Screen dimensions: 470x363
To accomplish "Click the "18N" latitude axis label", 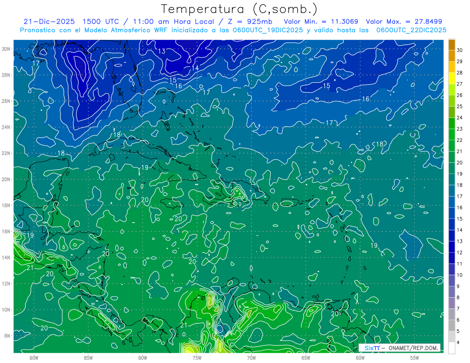I will pyautogui.click(x=6, y=205).
